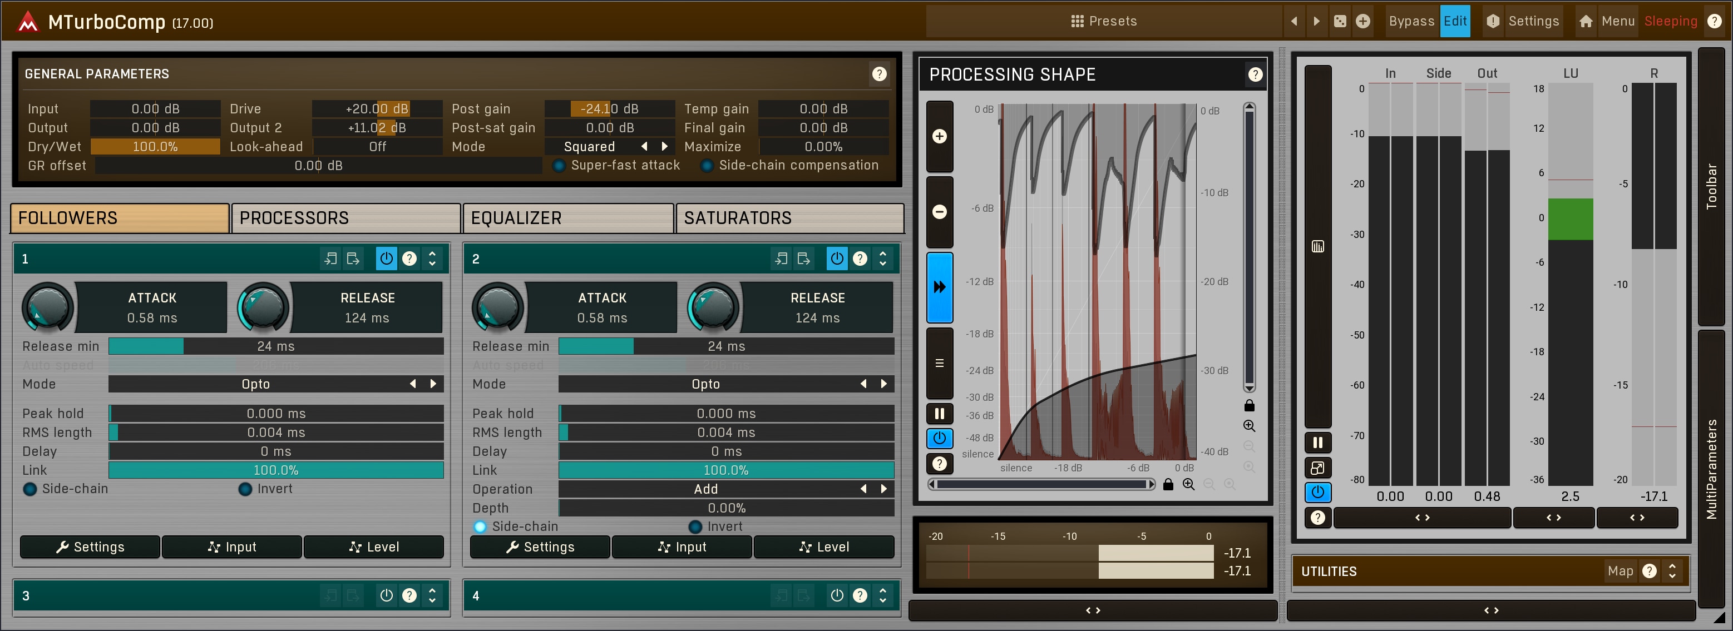
Task: Toggle Side-chain compensation
Action: 707,166
